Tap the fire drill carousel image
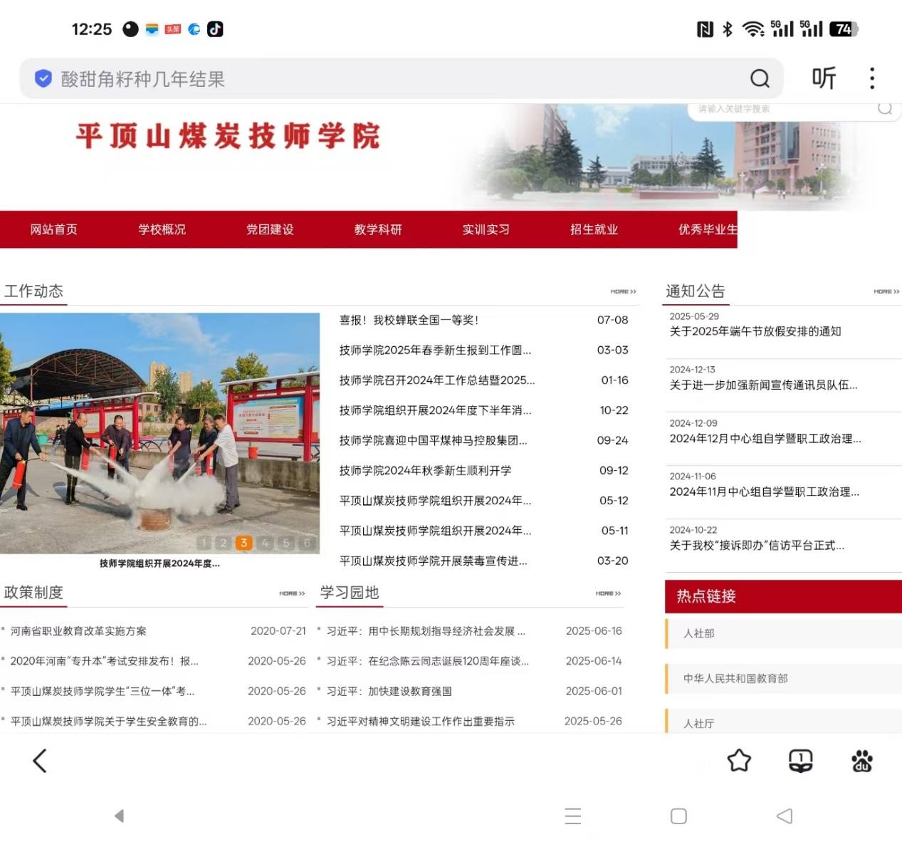Image resolution: width=902 pixels, height=842 pixels. (x=159, y=427)
